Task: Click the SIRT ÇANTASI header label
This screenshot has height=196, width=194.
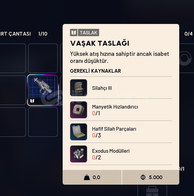Action: (15, 34)
